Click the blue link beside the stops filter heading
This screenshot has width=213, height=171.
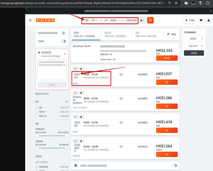pyautogui.click(x=67, y=101)
